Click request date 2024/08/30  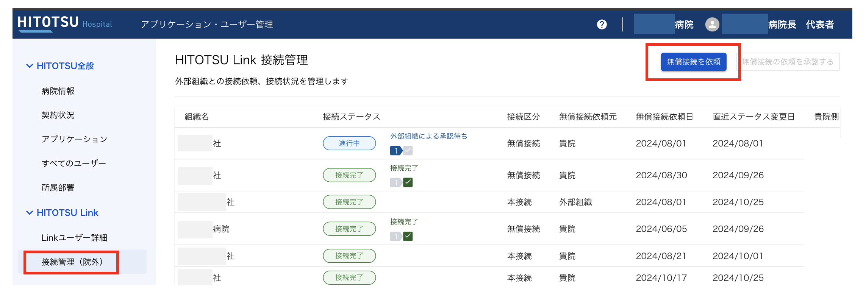pyautogui.click(x=661, y=175)
